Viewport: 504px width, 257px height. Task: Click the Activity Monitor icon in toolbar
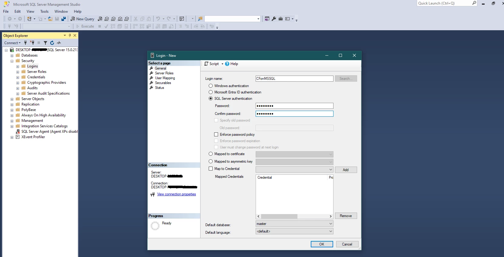182,19
